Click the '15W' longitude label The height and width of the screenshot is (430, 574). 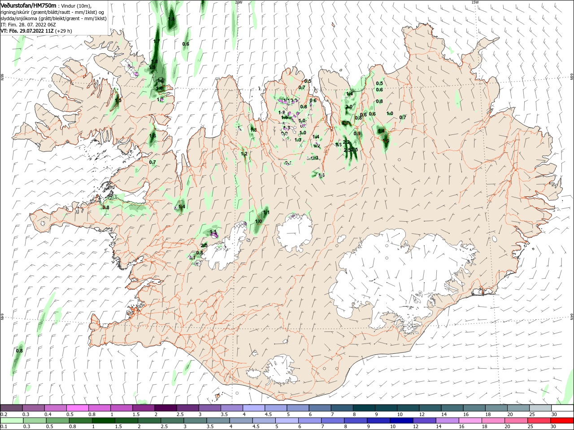475,2
